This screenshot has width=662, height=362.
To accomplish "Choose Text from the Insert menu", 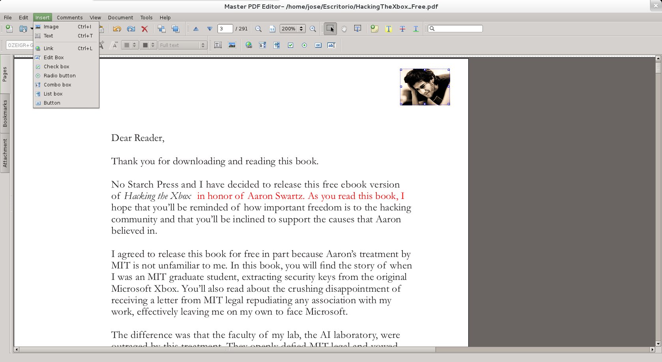I will point(66,36).
